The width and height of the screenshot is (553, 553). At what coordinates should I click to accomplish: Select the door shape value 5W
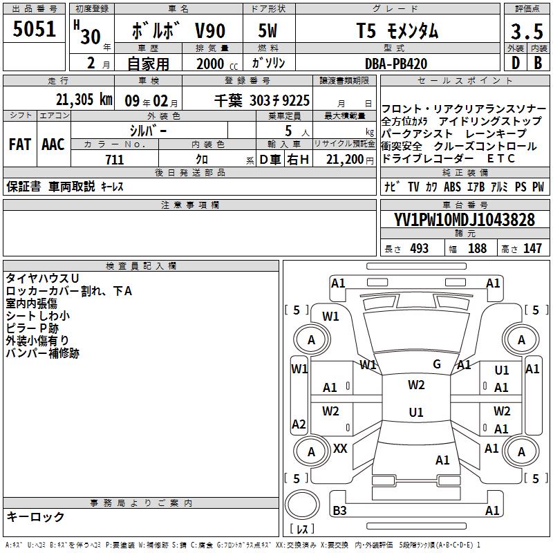coord(268,30)
